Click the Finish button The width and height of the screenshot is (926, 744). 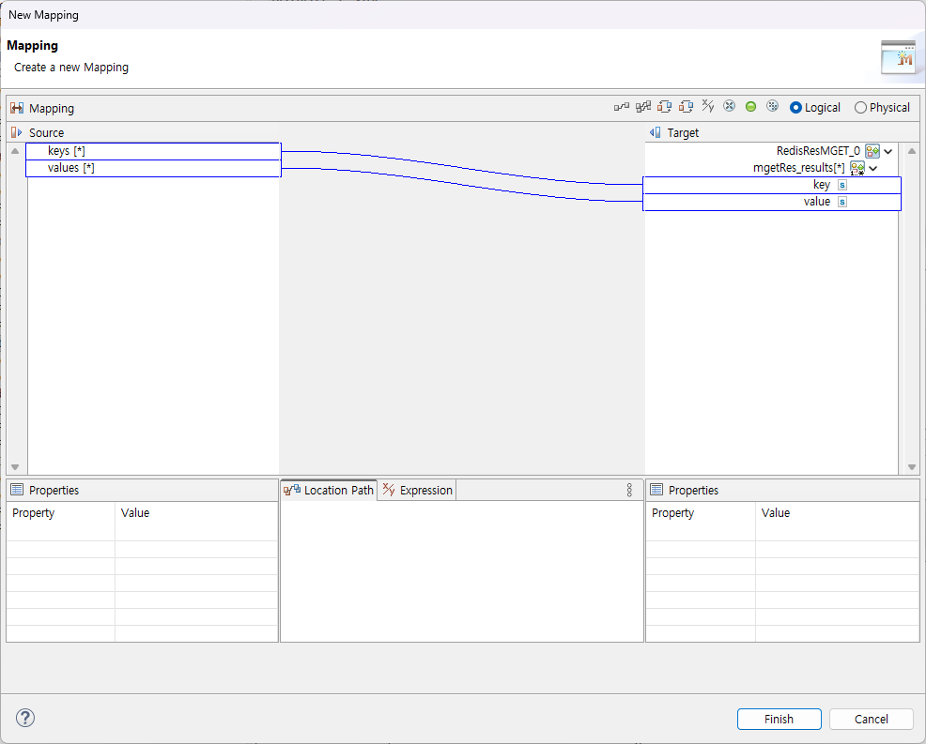779,719
